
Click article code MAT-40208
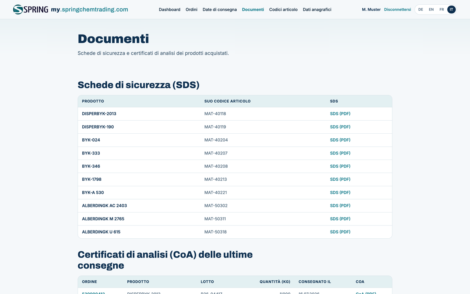pyautogui.click(x=216, y=166)
